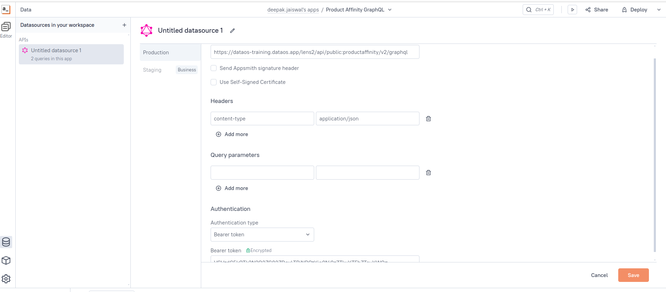
Task: Click the Business badge next to Staging
Action: [187, 70]
